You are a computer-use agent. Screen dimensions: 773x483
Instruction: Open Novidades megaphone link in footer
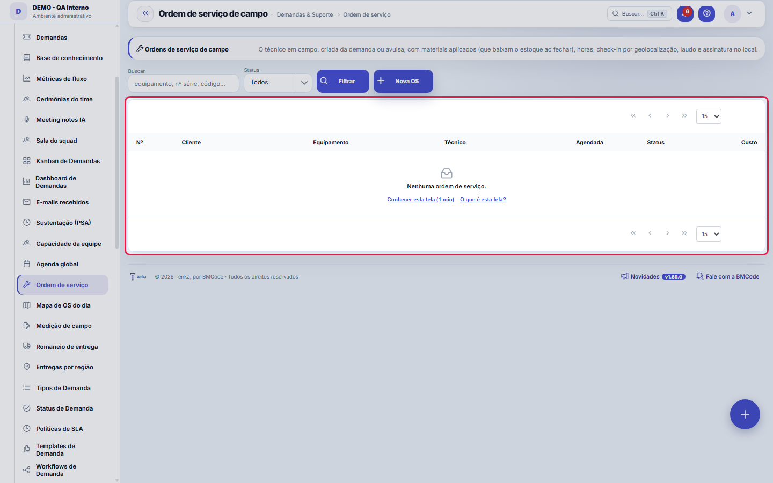(x=653, y=277)
